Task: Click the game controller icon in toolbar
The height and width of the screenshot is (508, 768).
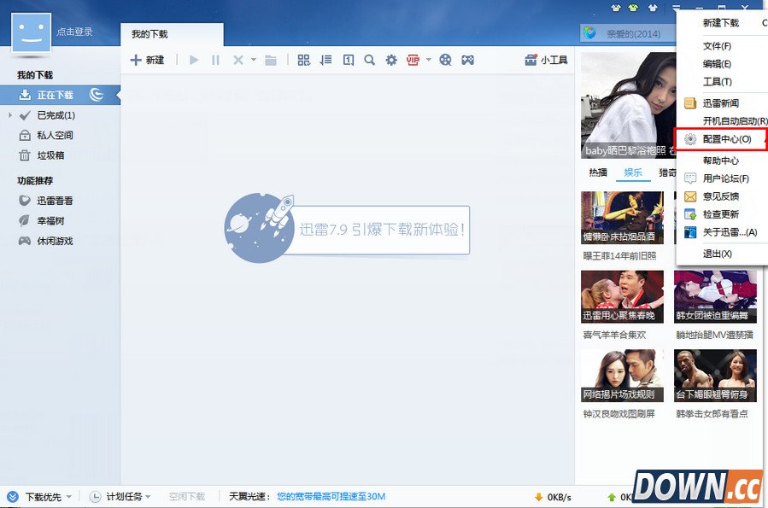Action: coord(466,60)
